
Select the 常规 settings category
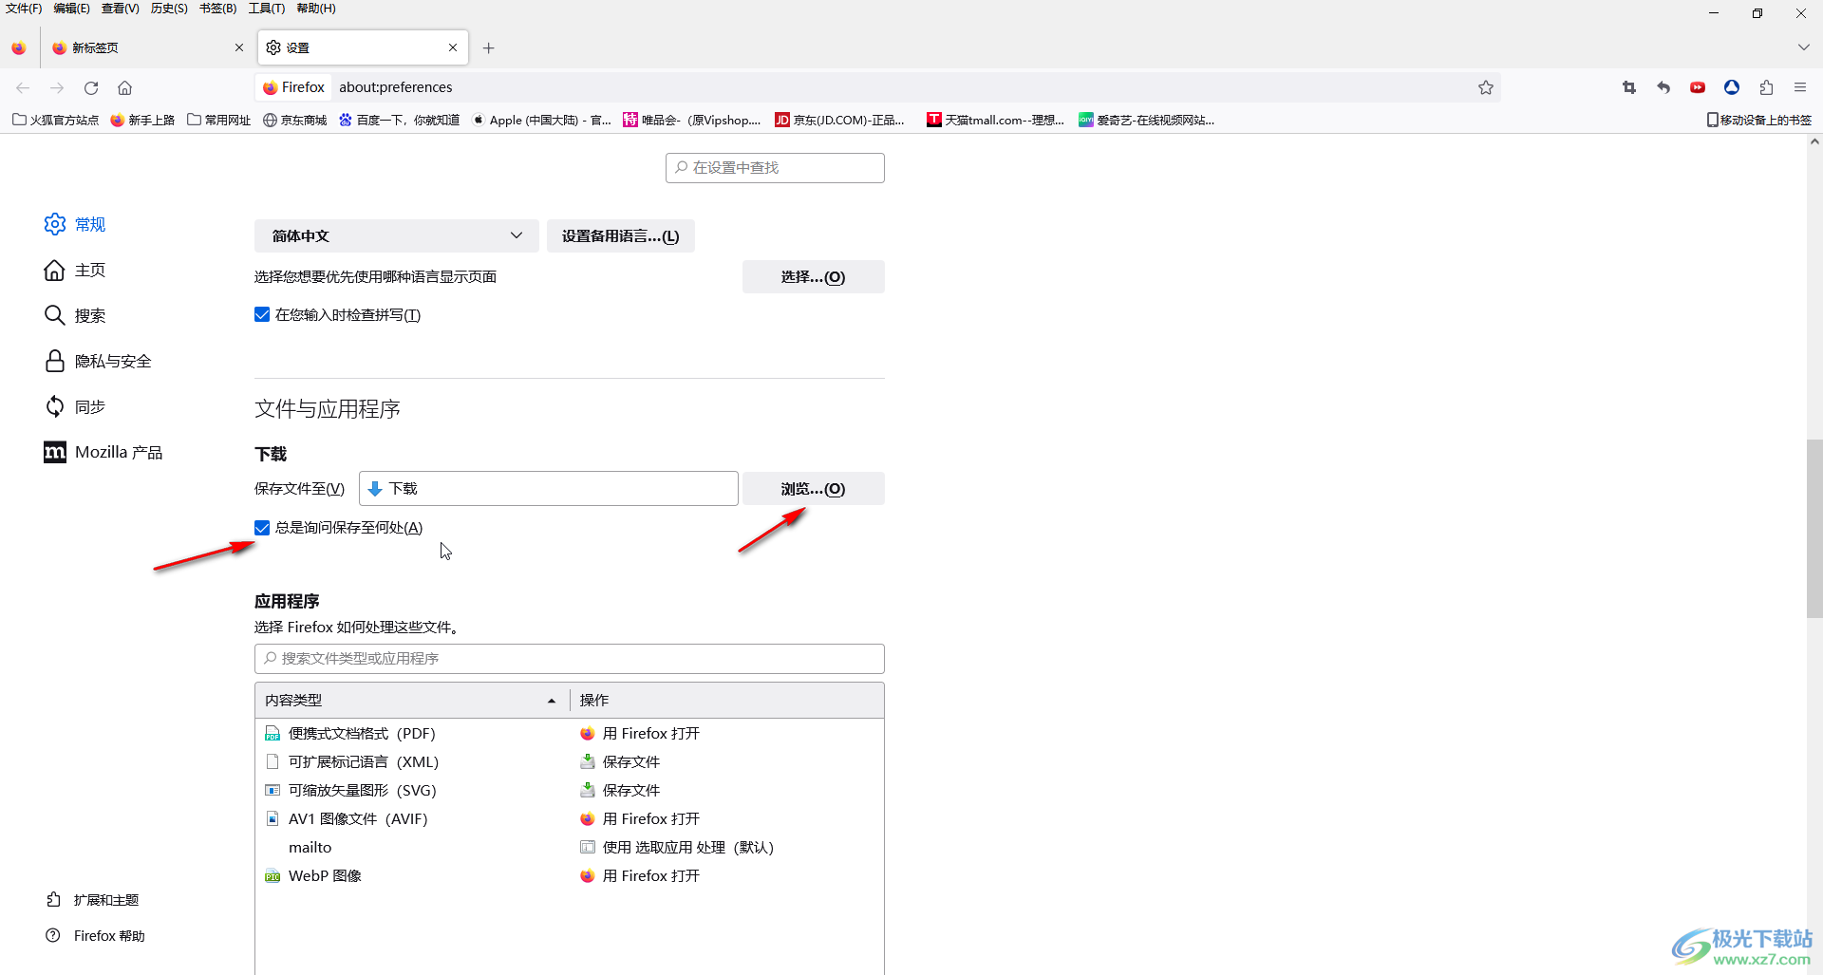[x=75, y=224]
